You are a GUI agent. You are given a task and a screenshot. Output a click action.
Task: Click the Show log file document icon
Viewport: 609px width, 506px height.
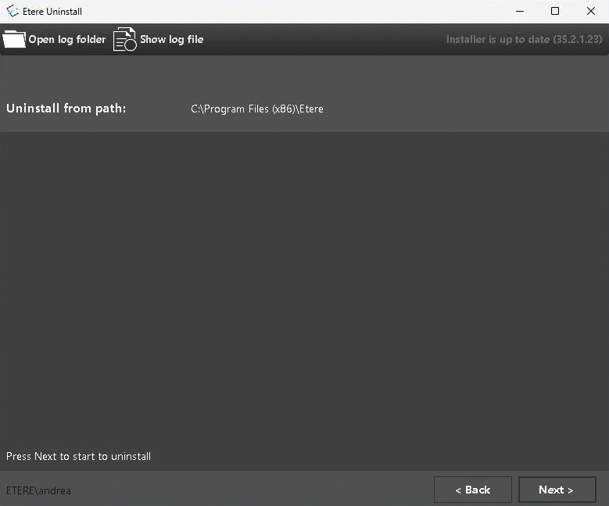pos(124,39)
